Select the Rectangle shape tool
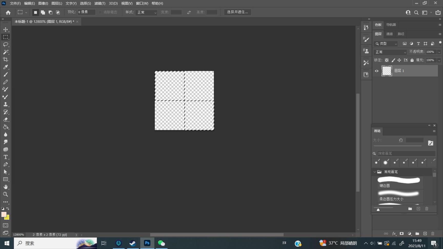 pos(6,179)
